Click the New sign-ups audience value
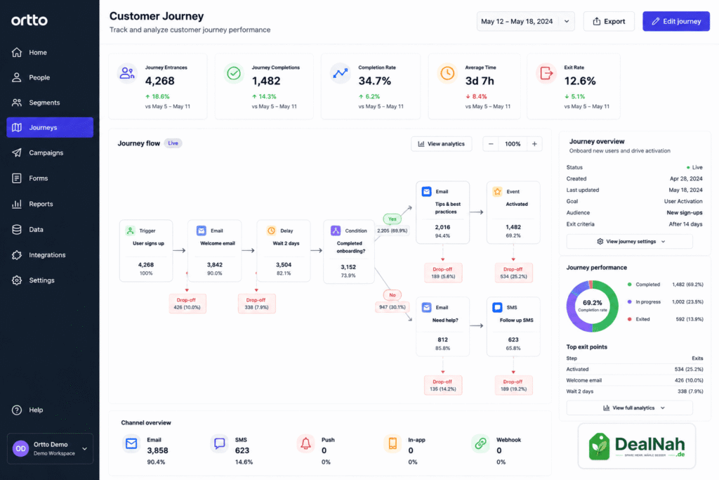 pos(684,212)
